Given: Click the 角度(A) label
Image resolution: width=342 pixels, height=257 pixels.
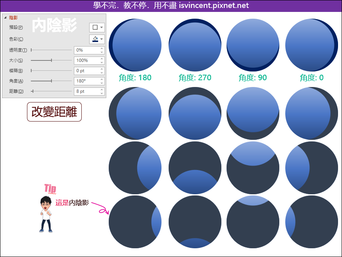Looking at the screenshot, I should pos(16,81).
